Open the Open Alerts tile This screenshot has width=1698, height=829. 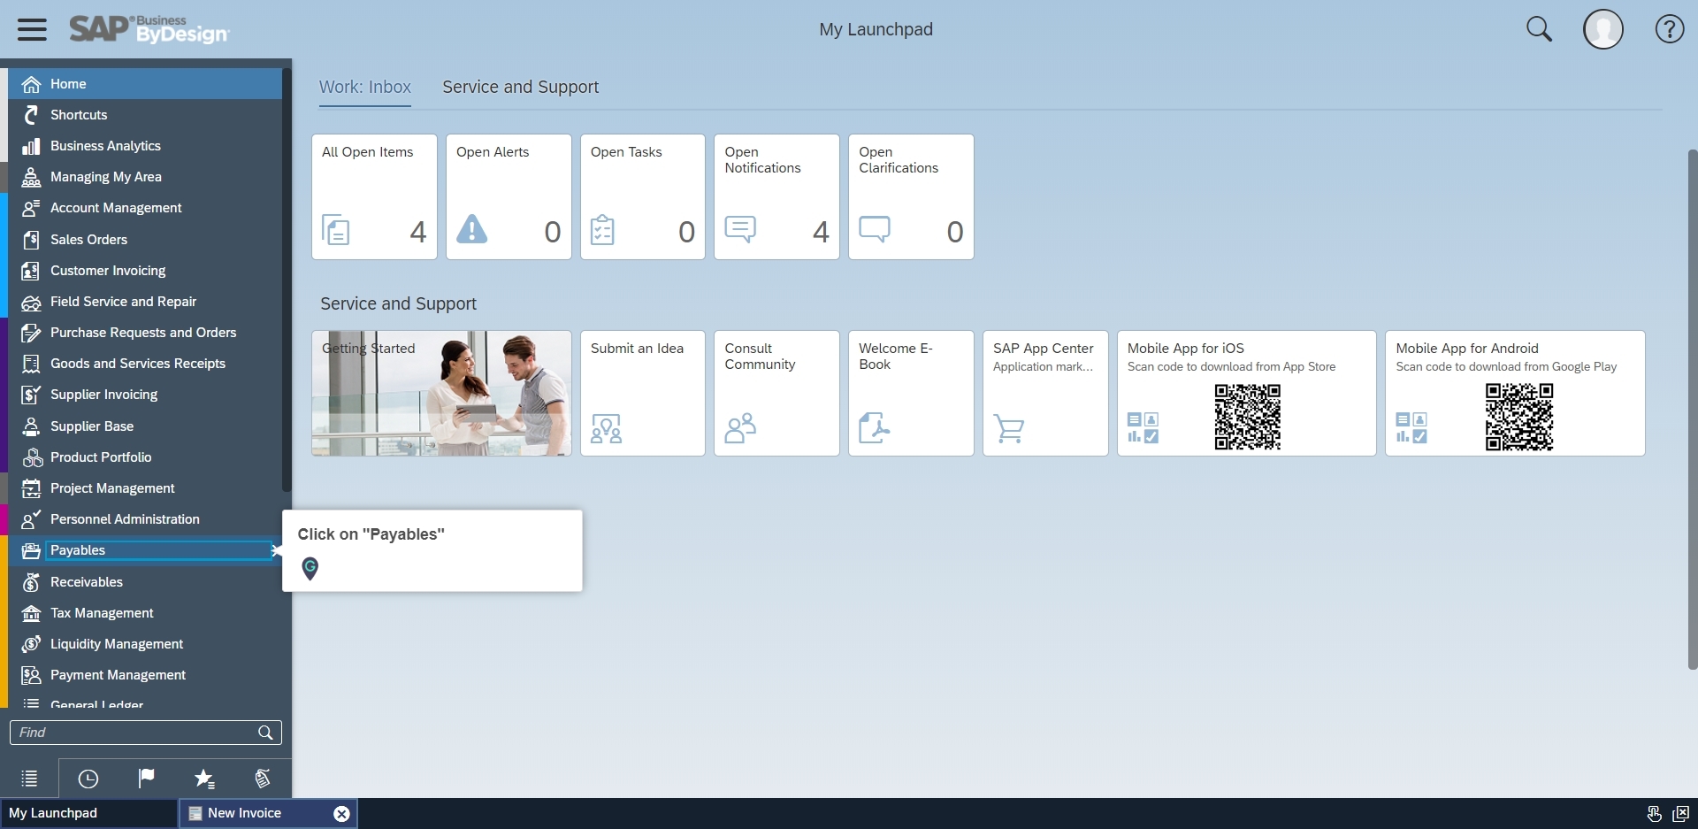tap(509, 197)
